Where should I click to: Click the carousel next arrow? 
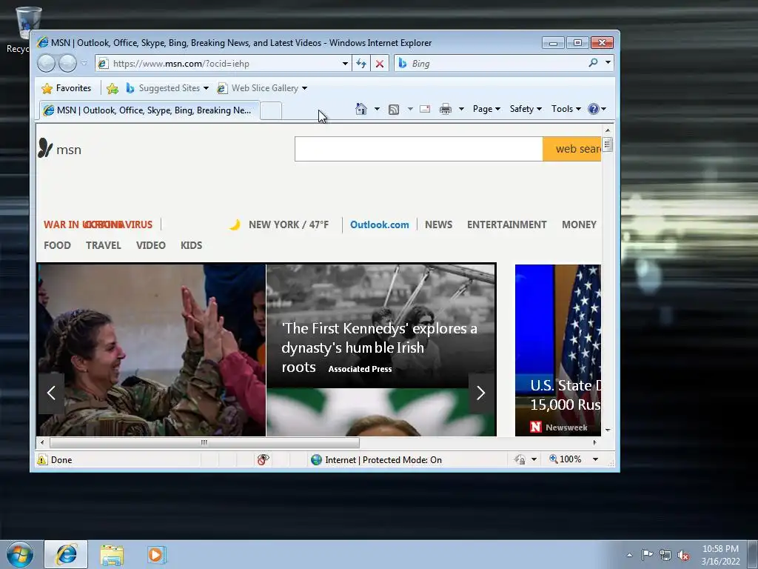[480, 393]
